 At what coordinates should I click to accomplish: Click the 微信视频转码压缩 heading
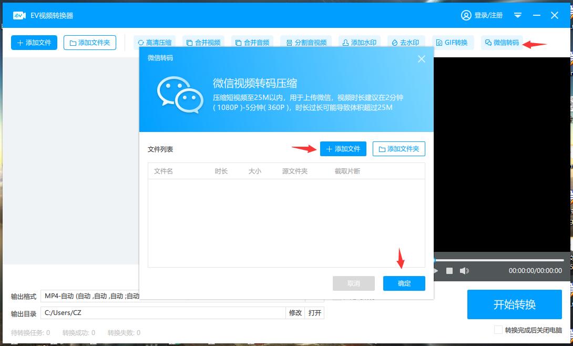click(255, 83)
